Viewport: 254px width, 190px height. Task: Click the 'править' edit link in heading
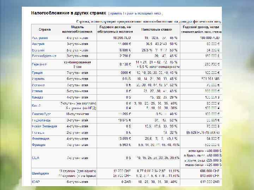pos(116,13)
